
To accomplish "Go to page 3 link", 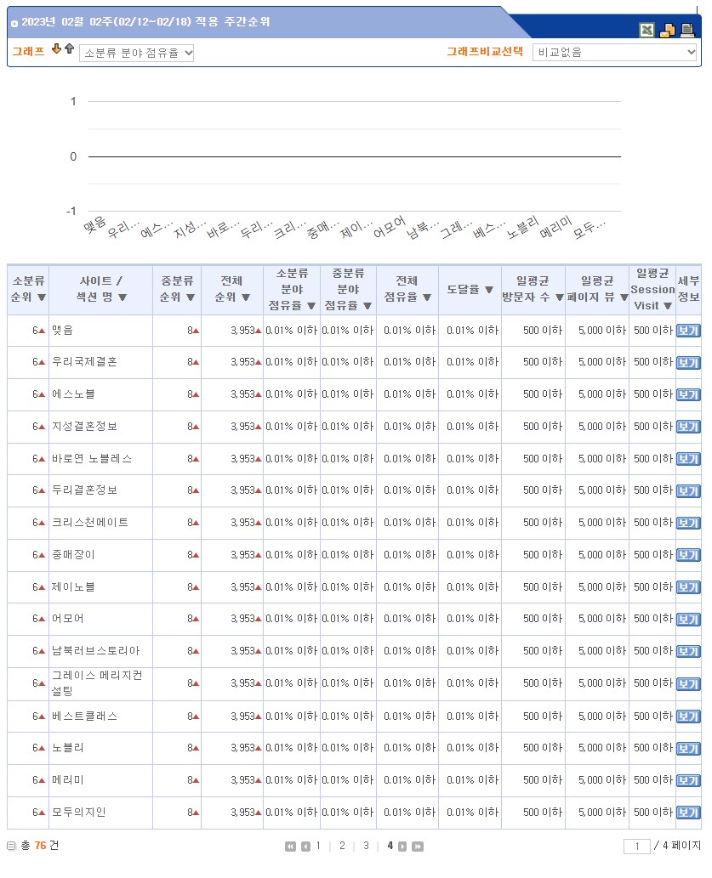I will coord(366,846).
